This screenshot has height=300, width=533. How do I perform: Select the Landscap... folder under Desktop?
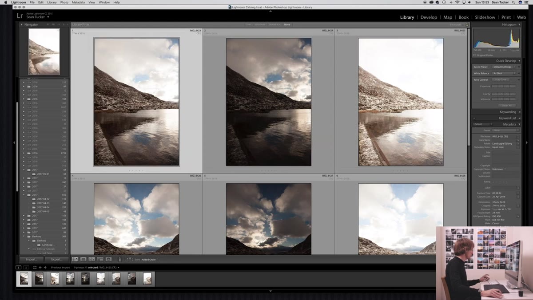tap(48, 245)
